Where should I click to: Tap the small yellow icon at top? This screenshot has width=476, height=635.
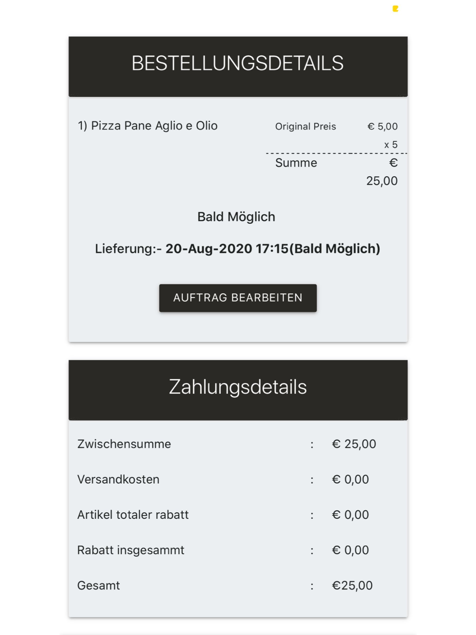point(395,9)
